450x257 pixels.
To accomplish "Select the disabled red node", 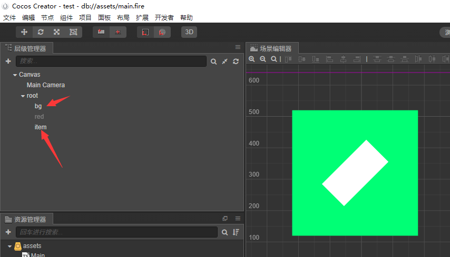I will pyautogui.click(x=39, y=117).
